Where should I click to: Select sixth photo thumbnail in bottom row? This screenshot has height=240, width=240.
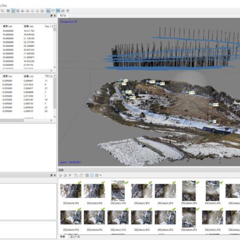tap(189, 217)
